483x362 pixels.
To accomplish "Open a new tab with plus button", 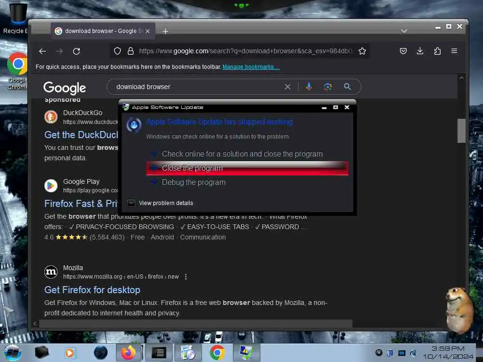I will pyautogui.click(x=166, y=32).
